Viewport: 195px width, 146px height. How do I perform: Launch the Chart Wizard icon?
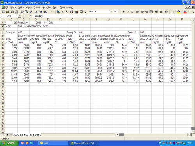pyautogui.click(x=77, y=12)
